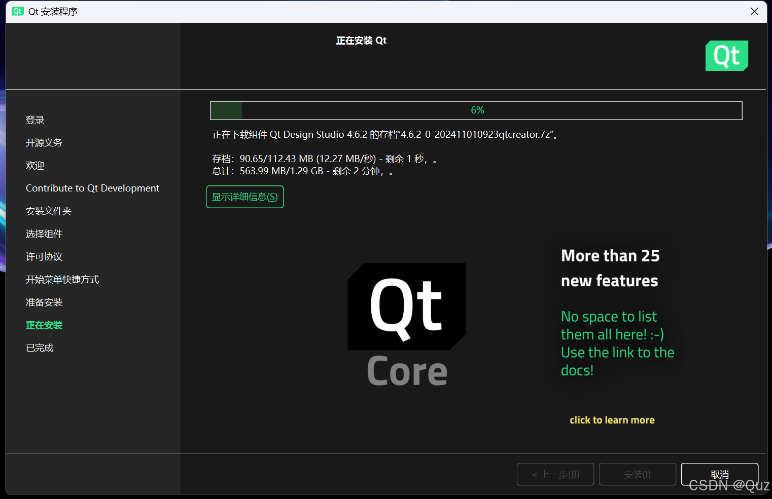The width and height of the screenshot is (772, 499).
Task: Select the 登录 step in the sidebar
Action: click(x=34, y=120)
